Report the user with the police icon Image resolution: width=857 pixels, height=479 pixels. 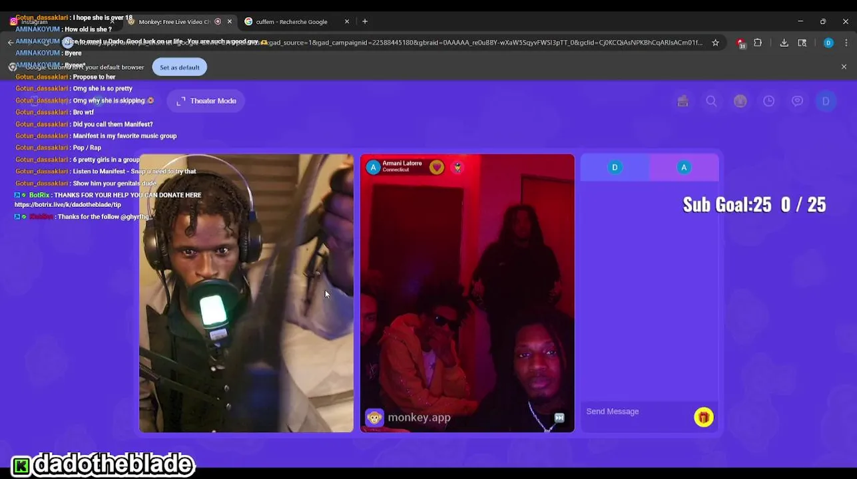(x=457, y=168)
